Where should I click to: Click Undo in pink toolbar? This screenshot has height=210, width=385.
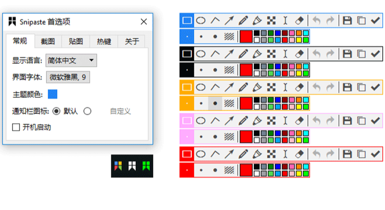tap(317, 120)
